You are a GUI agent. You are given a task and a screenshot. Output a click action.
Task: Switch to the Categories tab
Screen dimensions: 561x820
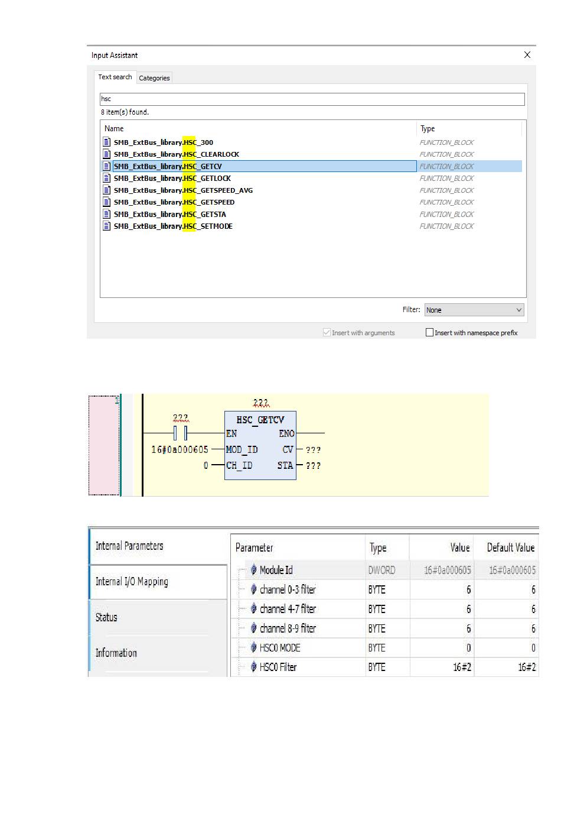click(x=154, y=78)
